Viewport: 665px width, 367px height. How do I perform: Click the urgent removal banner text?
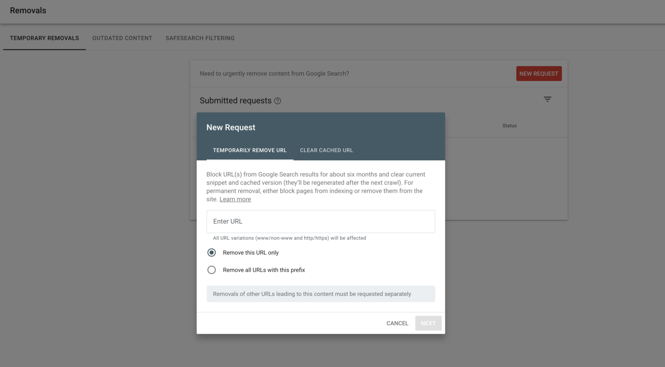pos(274,73)
